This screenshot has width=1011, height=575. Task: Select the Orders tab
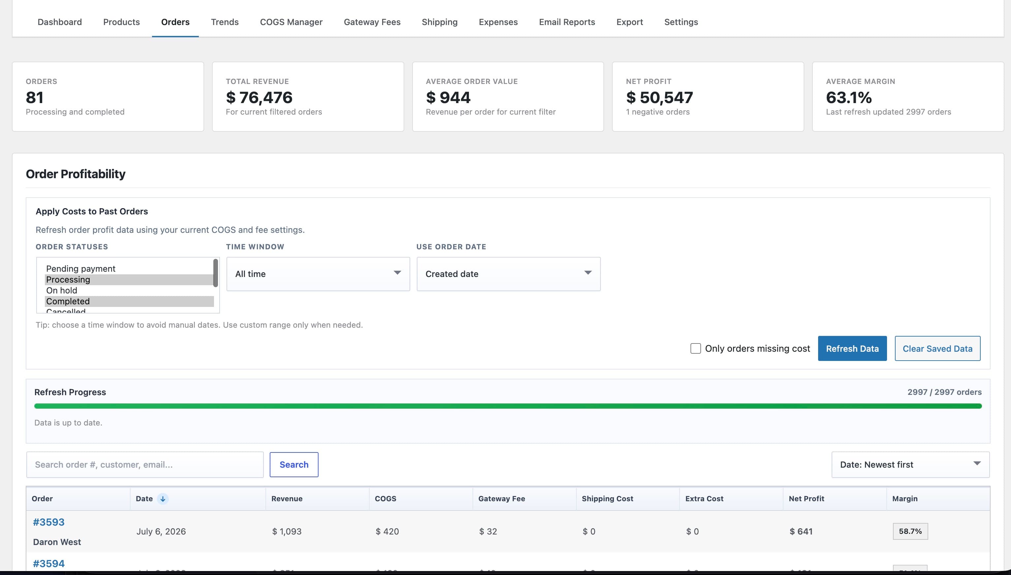pos(175,22)
